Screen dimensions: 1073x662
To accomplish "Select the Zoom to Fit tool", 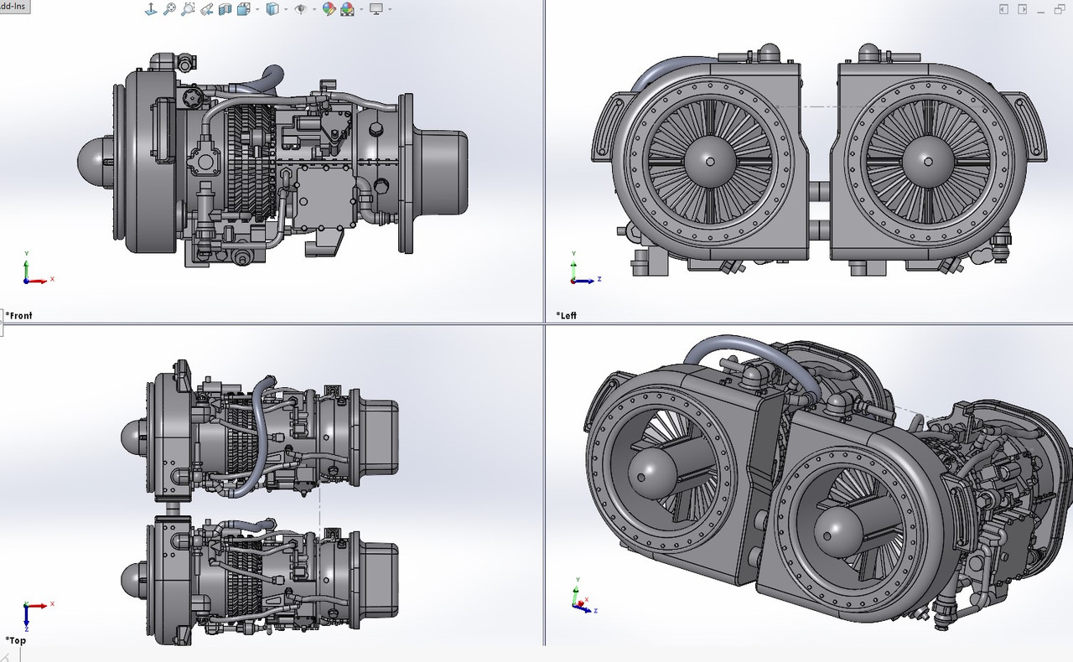I will coord(169,9).
